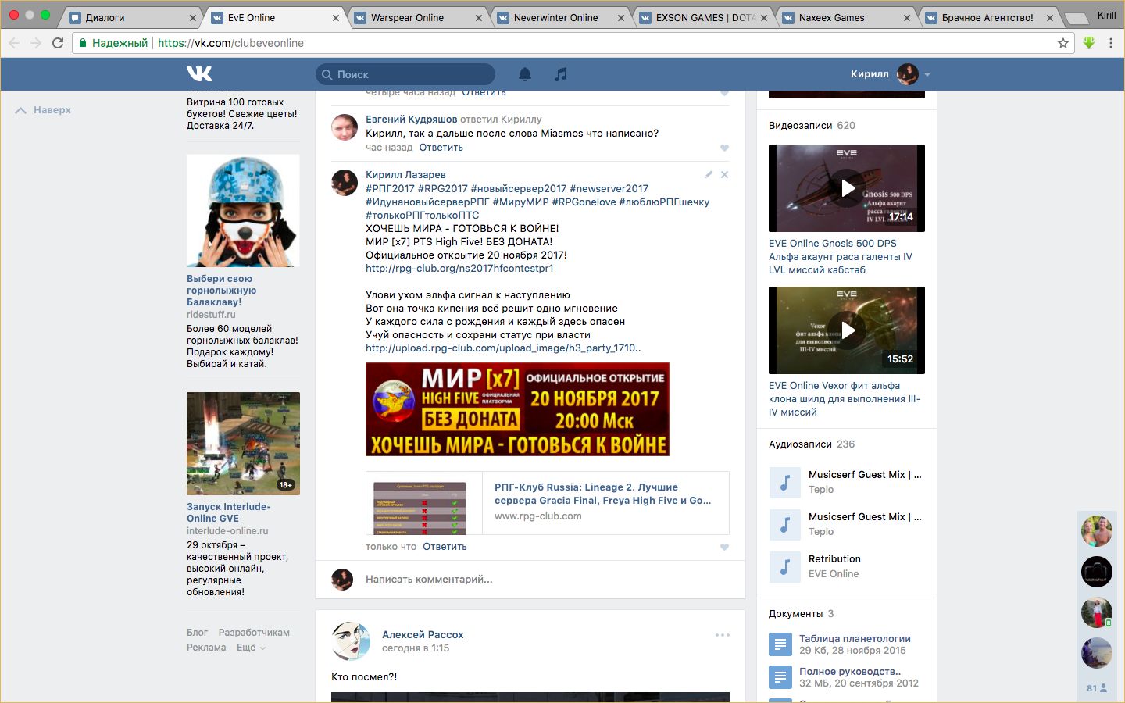1125x703 pixels.
Task: Switch to the Брачное Агентство tab
Action: coord(989,17)
